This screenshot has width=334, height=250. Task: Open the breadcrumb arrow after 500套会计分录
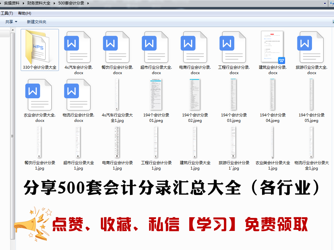(89, 3)
